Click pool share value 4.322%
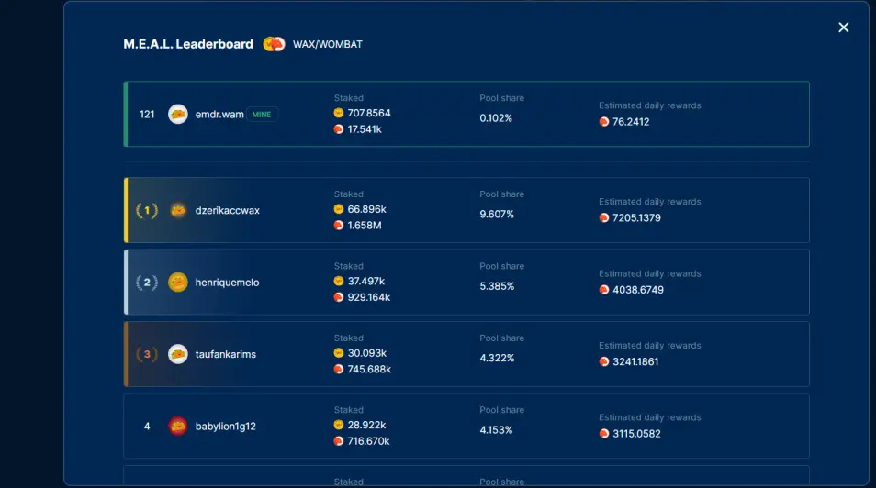 point(497,358)
